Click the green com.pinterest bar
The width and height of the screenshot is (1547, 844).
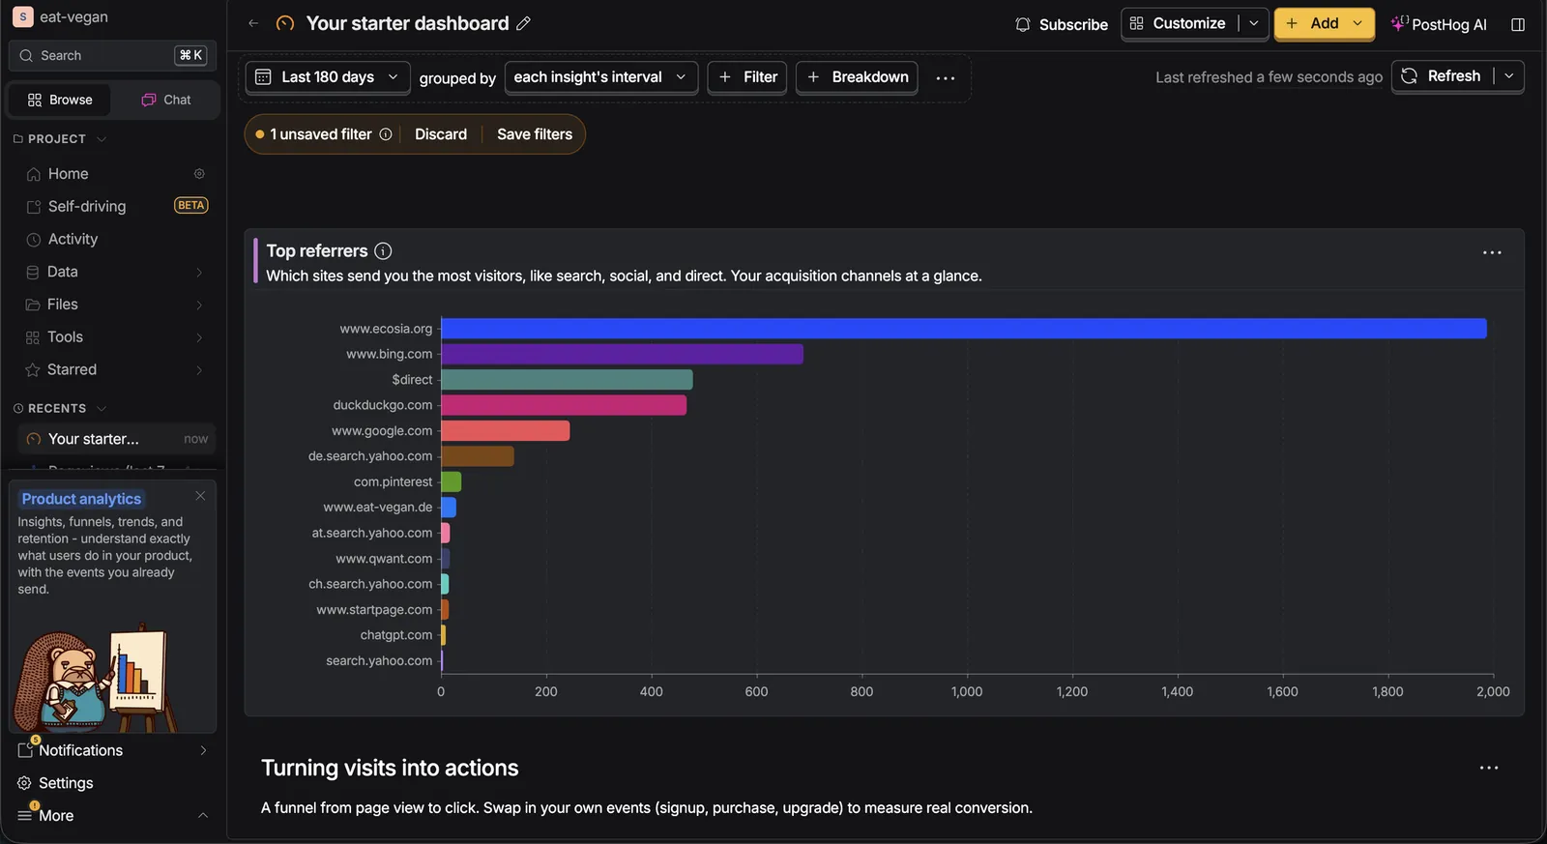[452, 481]
